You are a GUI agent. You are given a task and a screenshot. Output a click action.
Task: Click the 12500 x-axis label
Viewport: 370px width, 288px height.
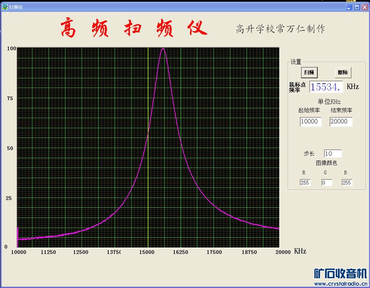click(81, 252)
